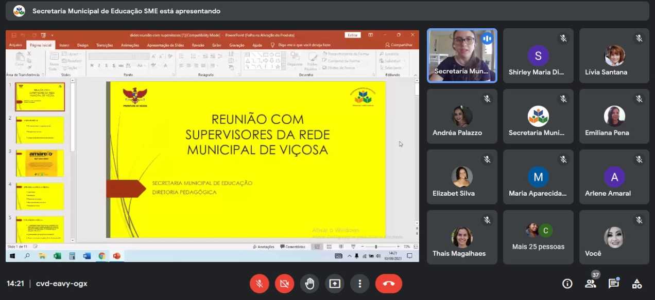Open Chrome from the Windows taskbar
The width and height of the screenshot is (655, 300).
tap(101, 256)
